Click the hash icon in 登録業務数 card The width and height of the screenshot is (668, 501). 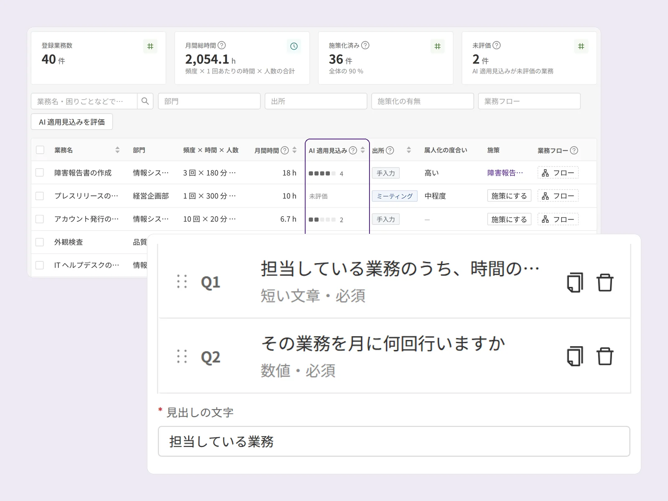click(150, 46)
